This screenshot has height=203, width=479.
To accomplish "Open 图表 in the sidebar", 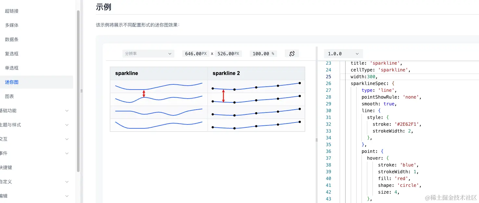I will pos(9,96).
